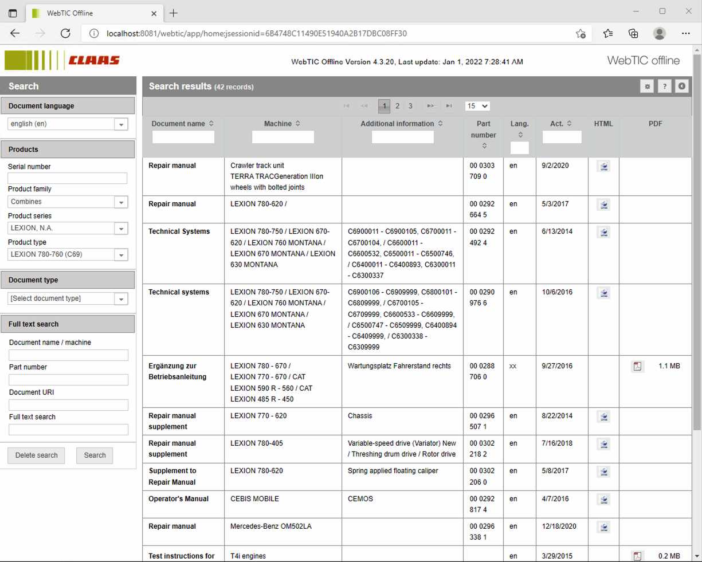Click the Serial number input field
The height and width of the screenshot is (562, 702).
tap(68, 178)
